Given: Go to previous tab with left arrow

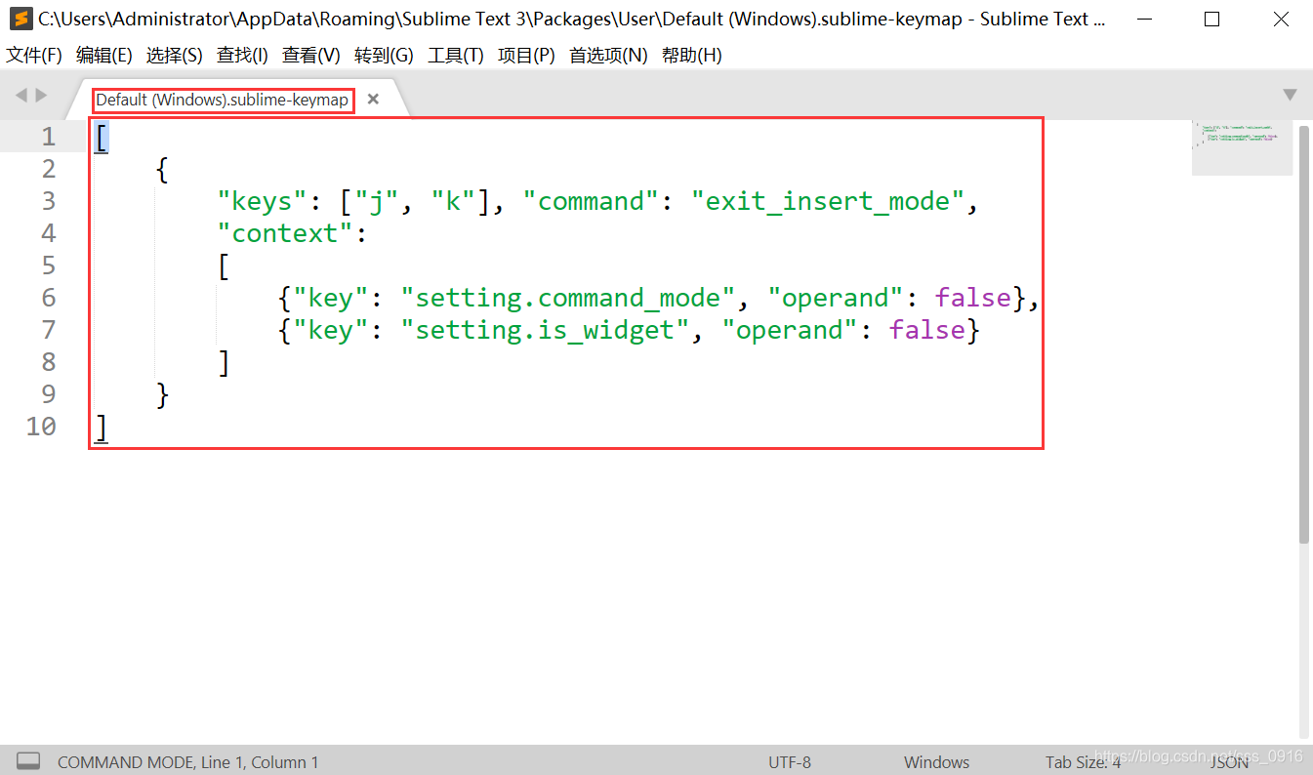Looking at the screenshot, I should (x=21, y=95).
